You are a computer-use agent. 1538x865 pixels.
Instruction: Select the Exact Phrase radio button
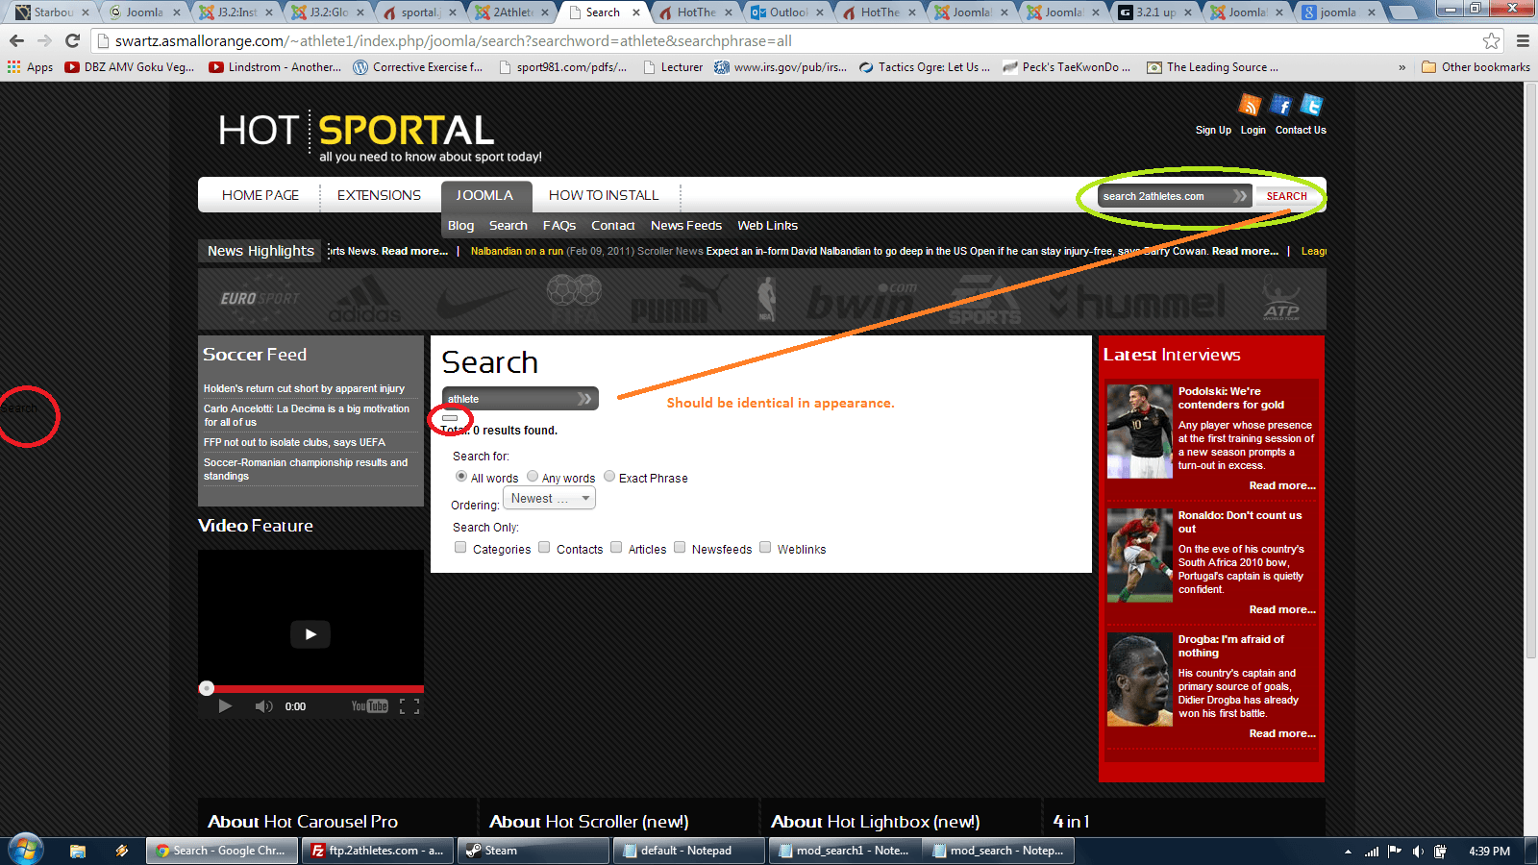pyautogui.click(x=609, y=476)
